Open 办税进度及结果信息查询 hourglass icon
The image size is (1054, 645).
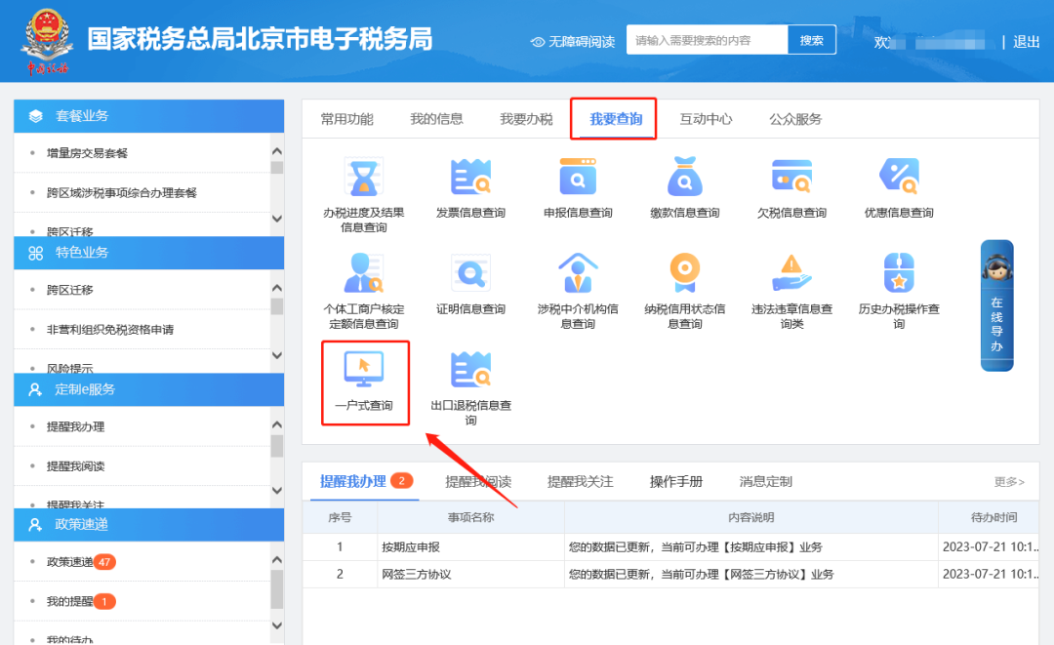[364, 178]
